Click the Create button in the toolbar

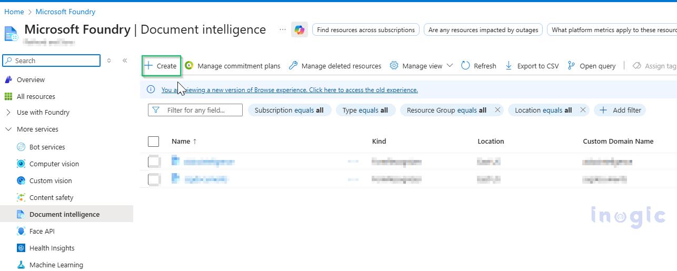click(161, 66)
